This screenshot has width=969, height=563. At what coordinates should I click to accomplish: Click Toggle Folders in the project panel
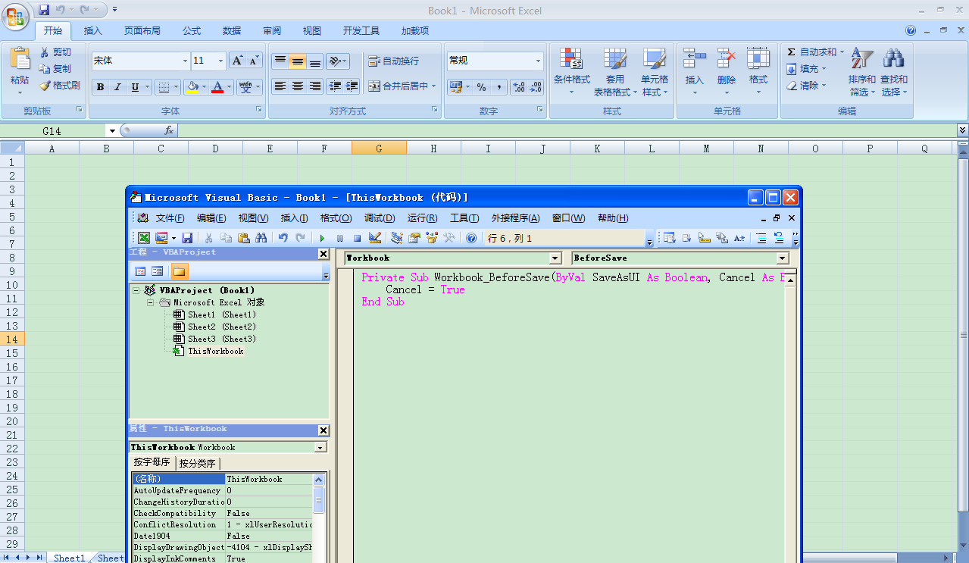pos(180,271)
